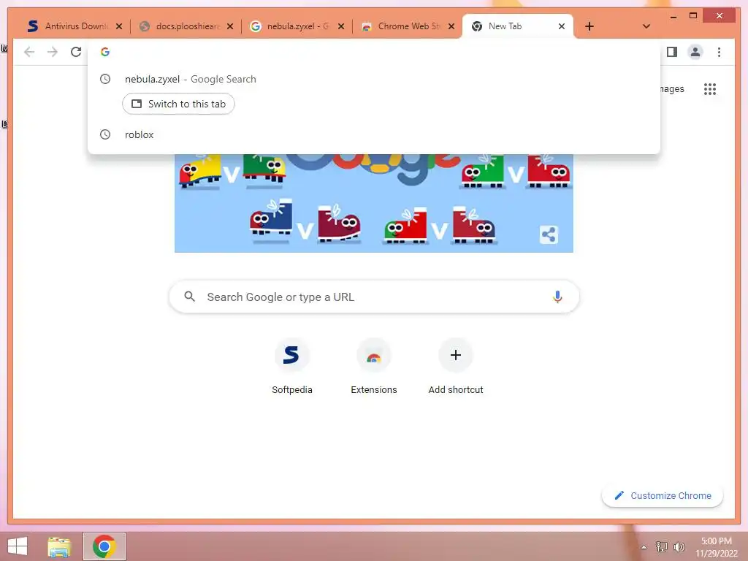This screenshot has width=748, height=561.
Task: Open a new tab with plus button
Action: point(589,26)
